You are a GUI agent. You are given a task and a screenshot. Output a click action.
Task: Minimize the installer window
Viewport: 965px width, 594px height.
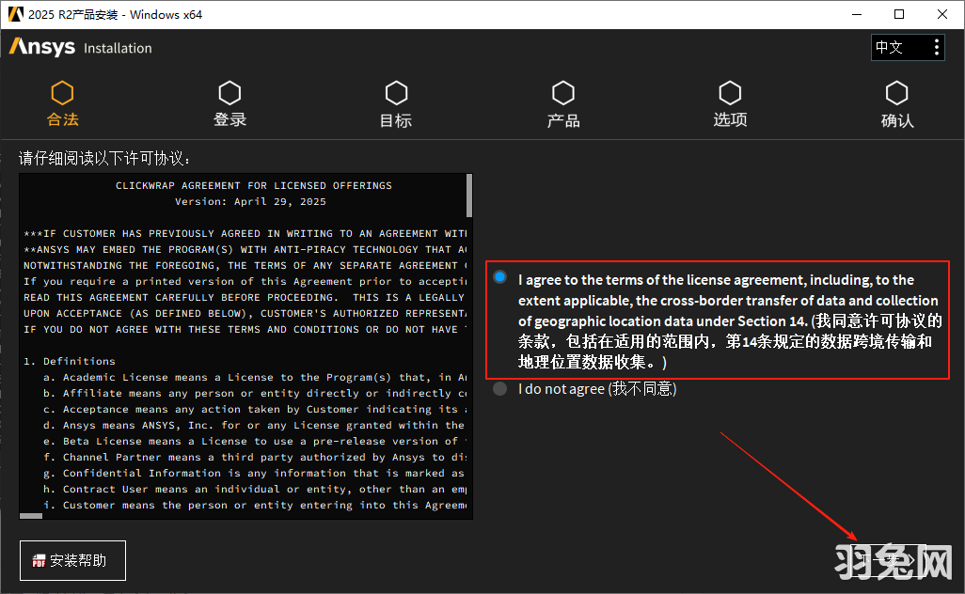tap(857, 14)
